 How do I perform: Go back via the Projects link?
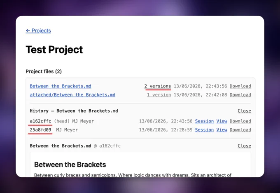point(38,31)
